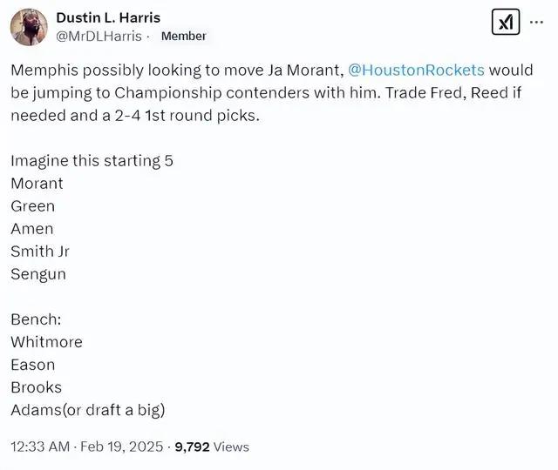Click the 12:33 AM timestamp
Screen dimensions: 558x470
pyautogui.click(x=40, y=446)
